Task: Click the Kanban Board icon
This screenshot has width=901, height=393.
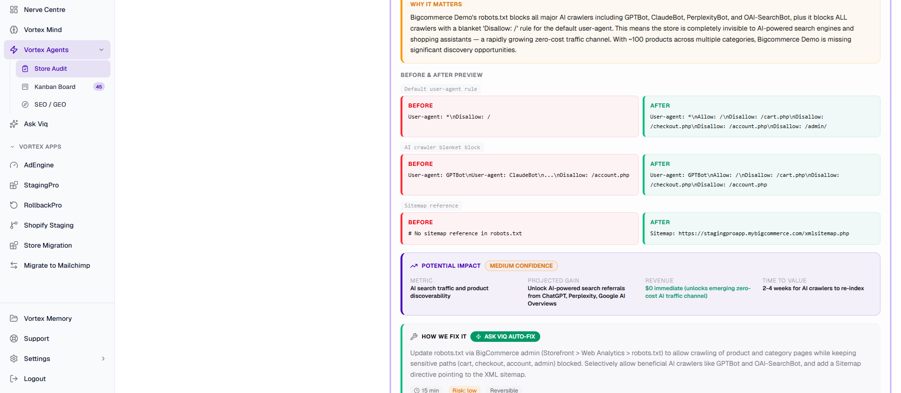Action: (25, 87)
